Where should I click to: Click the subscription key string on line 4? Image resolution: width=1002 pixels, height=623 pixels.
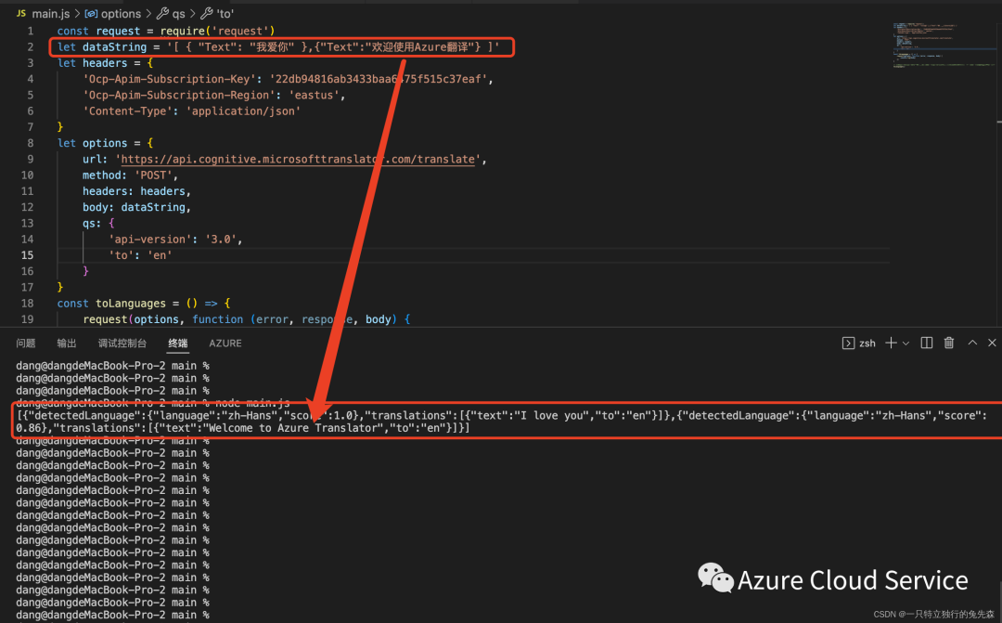(378, 79)
